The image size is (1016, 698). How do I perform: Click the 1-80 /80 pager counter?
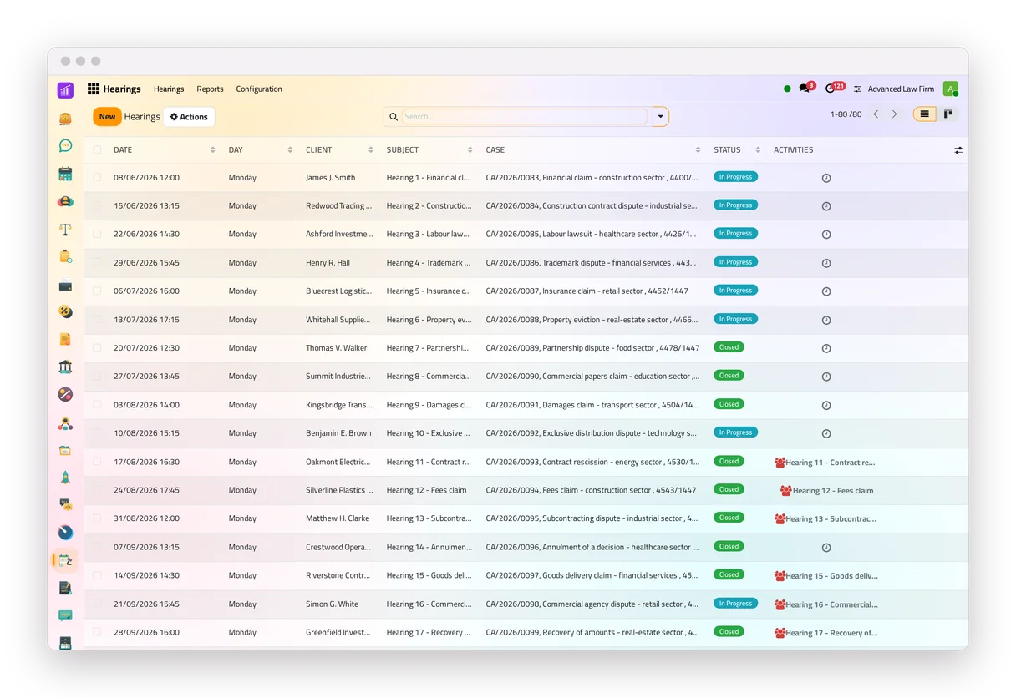[846, 114]
